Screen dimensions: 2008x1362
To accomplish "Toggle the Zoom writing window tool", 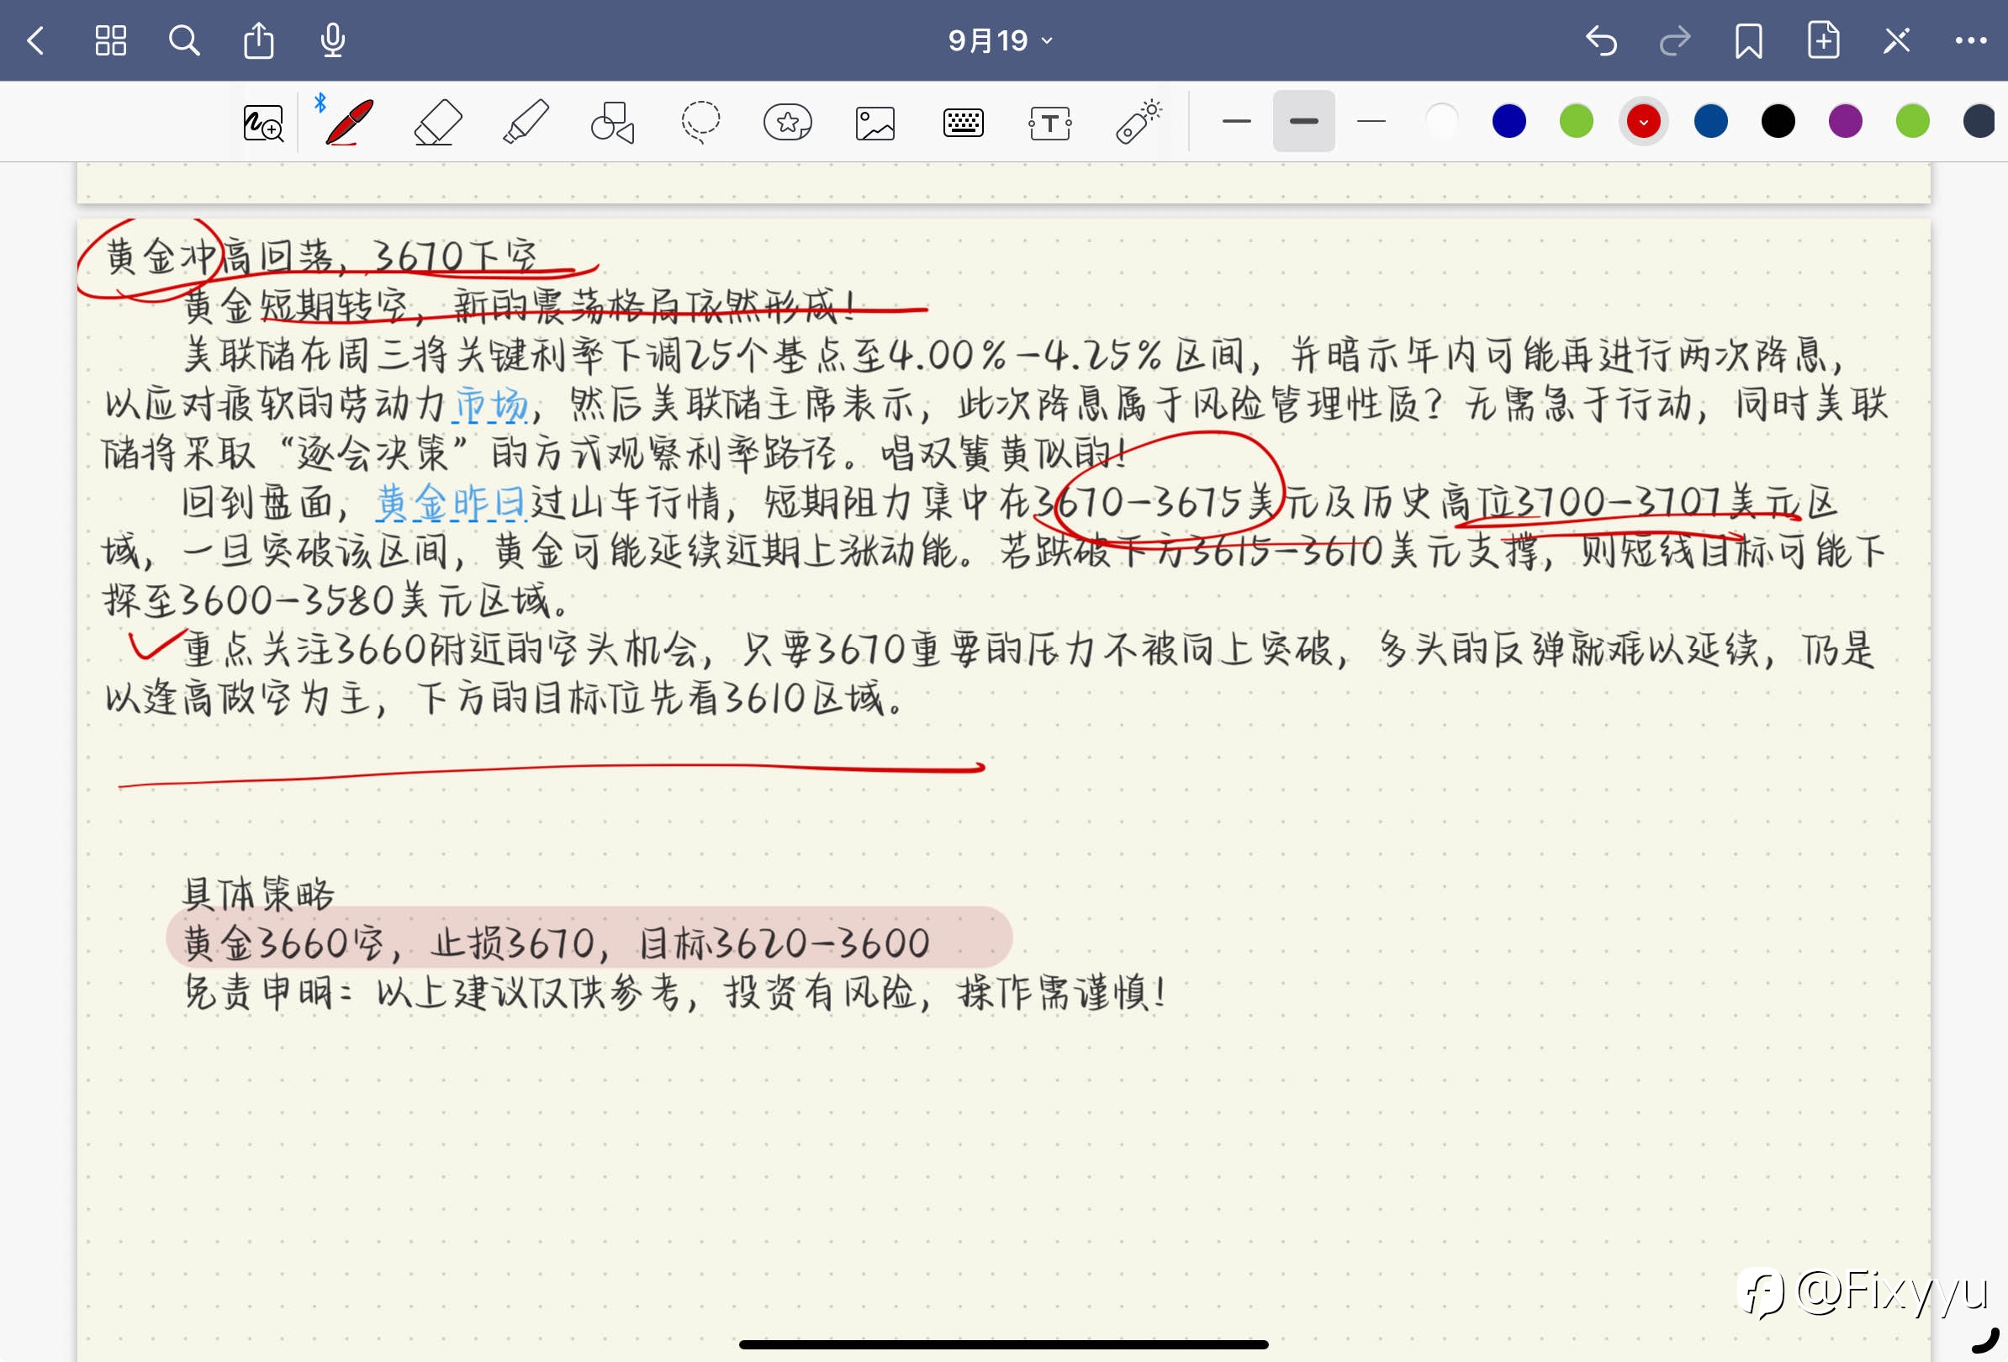I will coord(262,123).
